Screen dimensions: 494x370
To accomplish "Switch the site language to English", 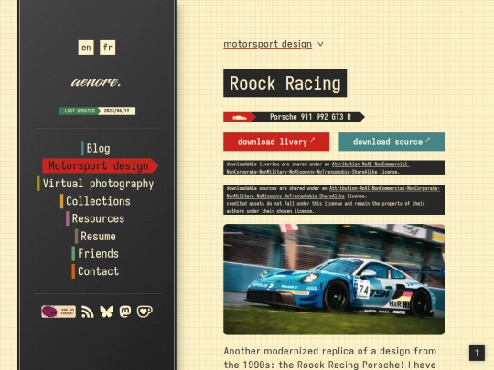I will tap(86, 48).
